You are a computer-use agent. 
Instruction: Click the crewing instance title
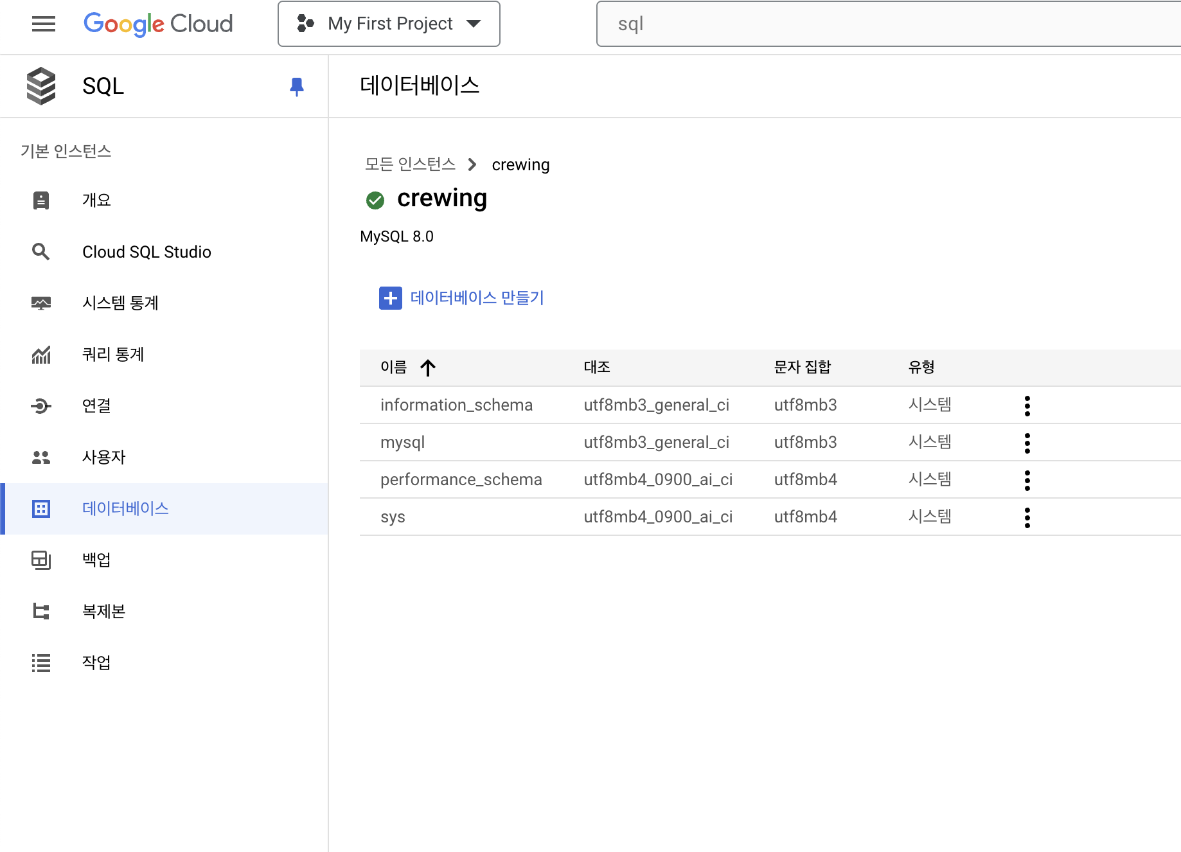pyautogui.click(x=442, y=199)
